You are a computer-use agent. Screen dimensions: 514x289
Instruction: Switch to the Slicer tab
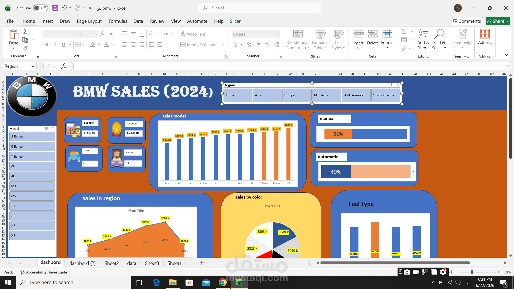tap(235, 21)
